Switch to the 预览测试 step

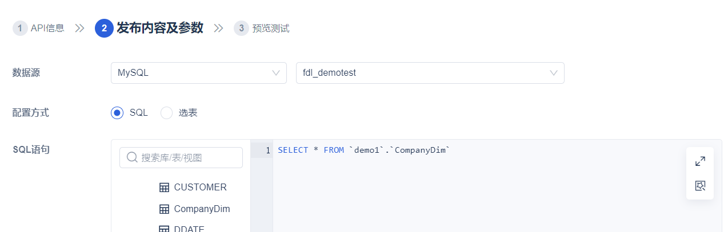[x=271, y=28]
